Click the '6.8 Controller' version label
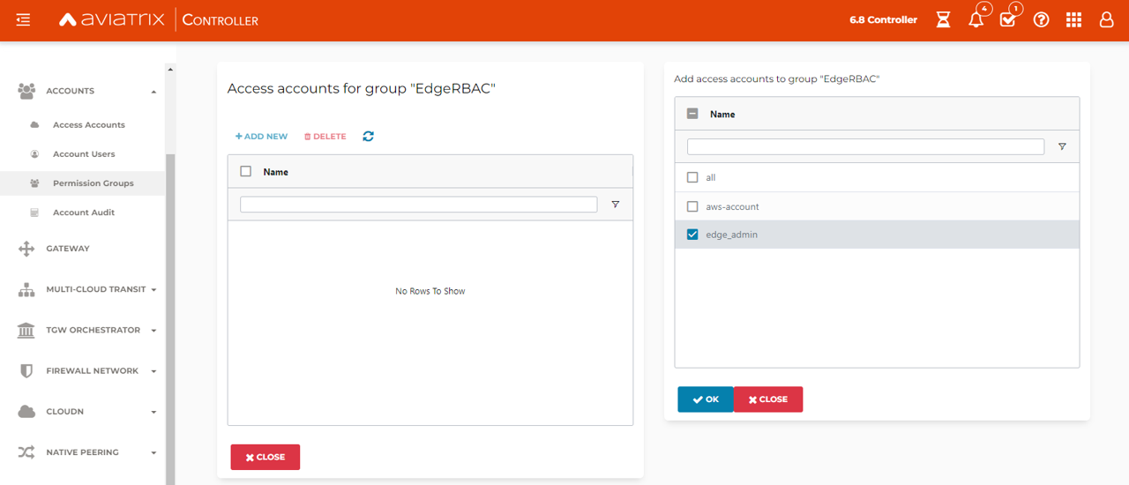 (x=883, y=19)
